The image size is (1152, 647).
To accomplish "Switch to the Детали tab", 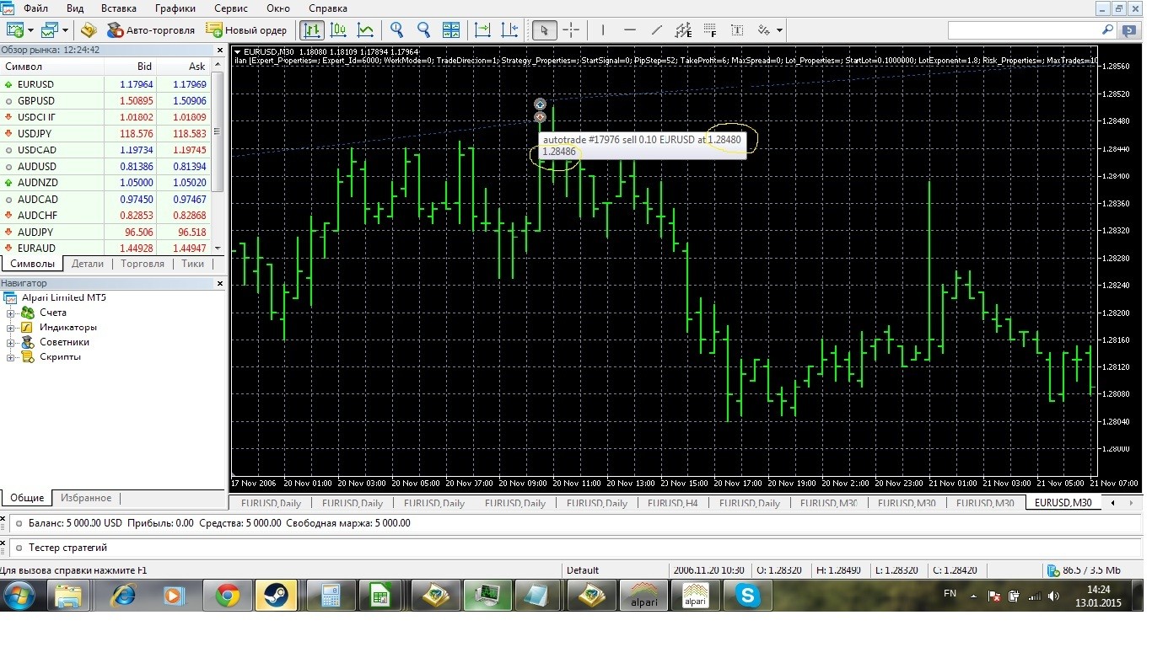I will (x=87, y=264).
